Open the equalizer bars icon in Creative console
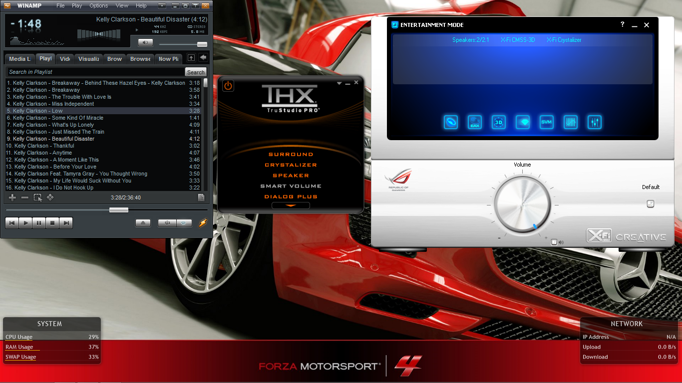The image size is (682, 383). pos(571,122)
